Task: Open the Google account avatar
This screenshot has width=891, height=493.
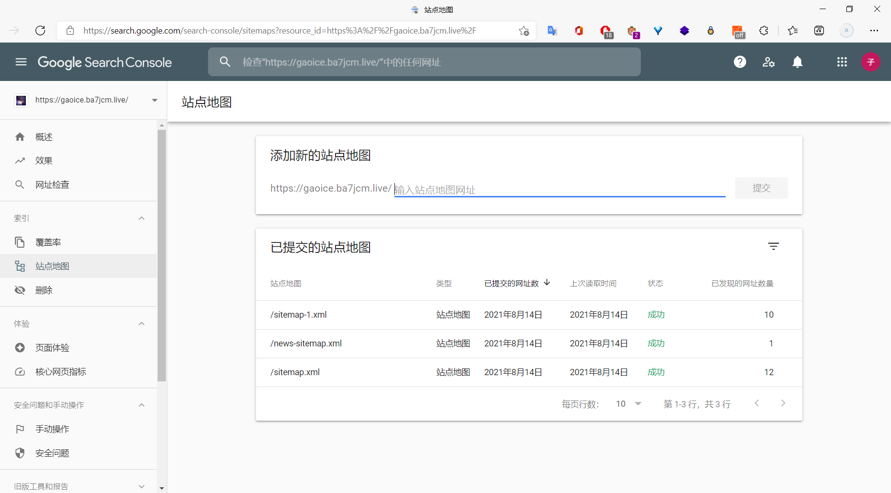Action: [x=871, y=62]
